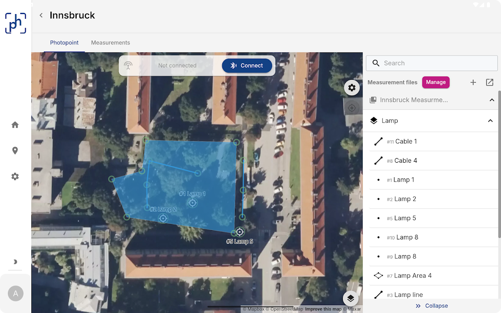Toggle dark mode moon icon
This screenshot has width=501, height=313.
[15, 262]
